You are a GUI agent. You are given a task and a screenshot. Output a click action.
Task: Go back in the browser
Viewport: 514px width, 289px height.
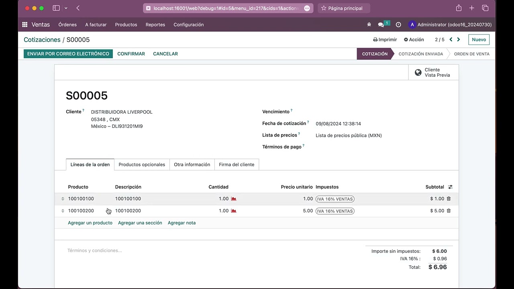[x=78, y=8]
